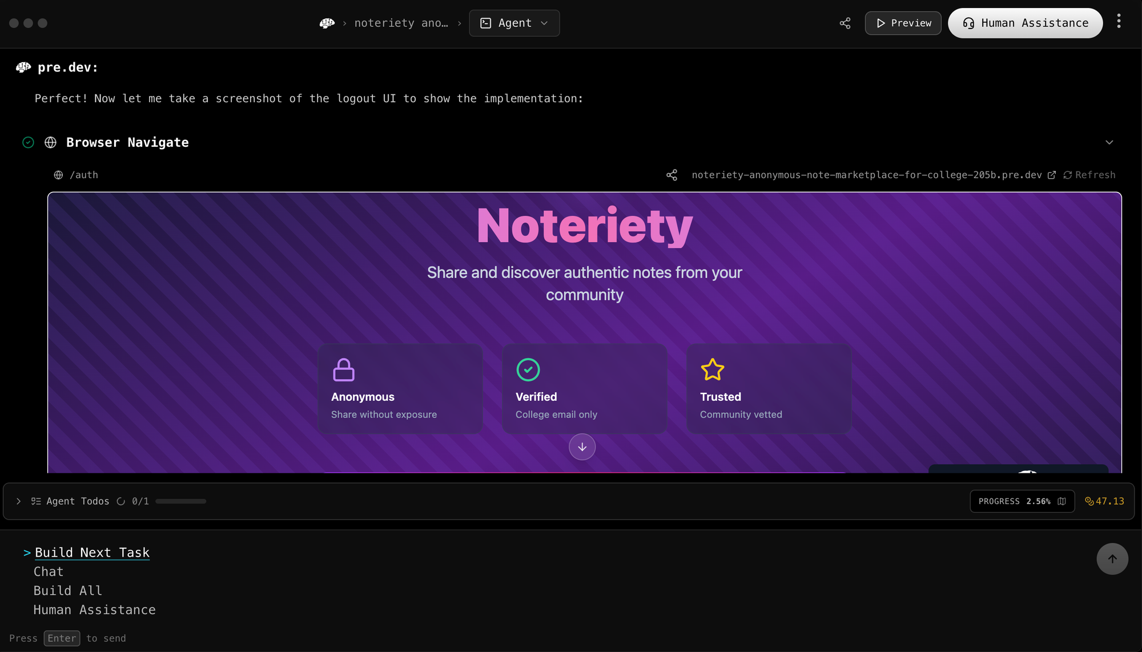The height and width of the screenshot is (652, 1142).
Task: Click the pre.dev brain logo in breadcrumb
Action: coord(327,23)
